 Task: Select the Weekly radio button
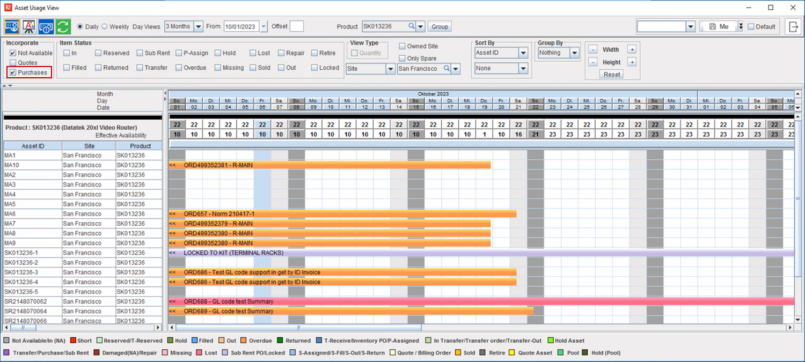105,26
